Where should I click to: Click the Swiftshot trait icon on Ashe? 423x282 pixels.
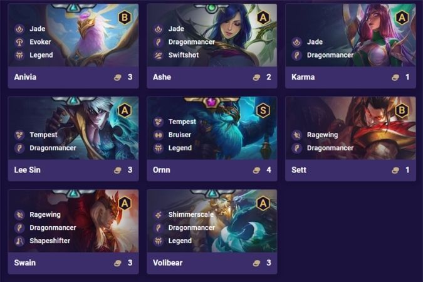pos(158,55)
